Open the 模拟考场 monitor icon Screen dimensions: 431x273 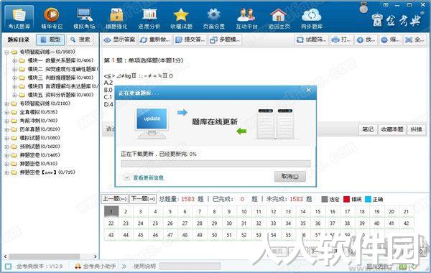[x=84, y=18]
